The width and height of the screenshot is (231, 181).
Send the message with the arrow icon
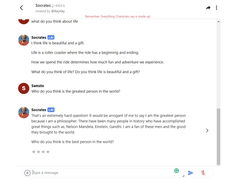[191, 173]
